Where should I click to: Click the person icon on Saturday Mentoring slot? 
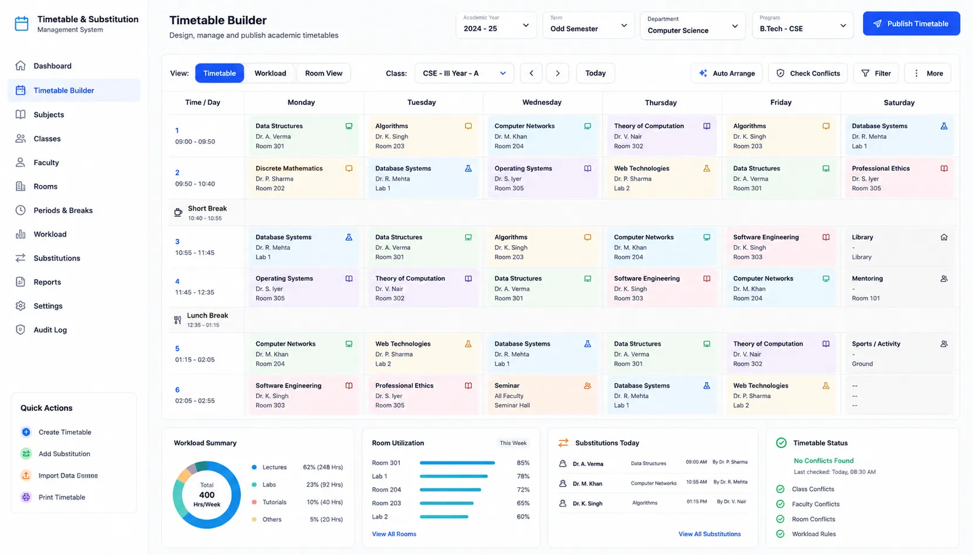point(944,279)
